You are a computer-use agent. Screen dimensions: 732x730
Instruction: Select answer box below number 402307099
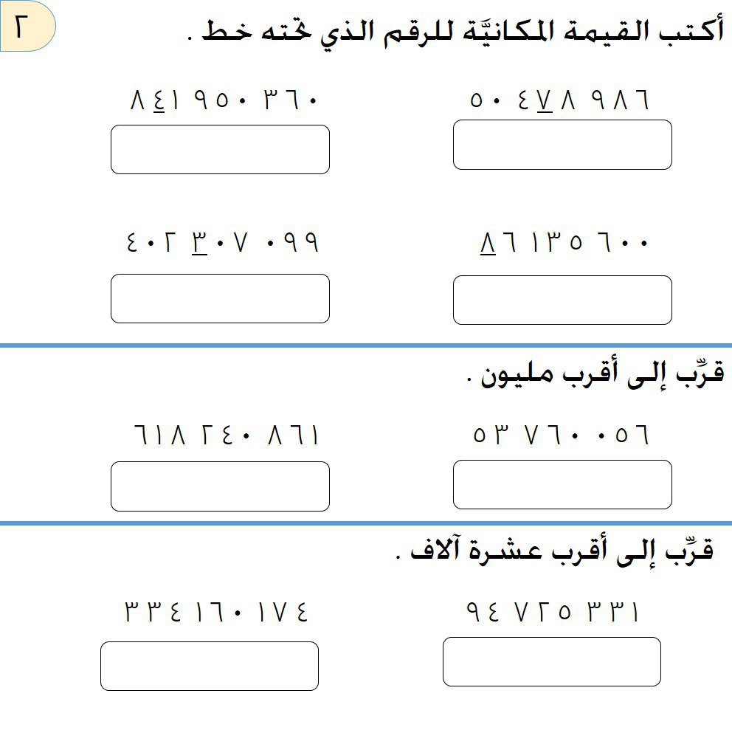pos(220,298)
